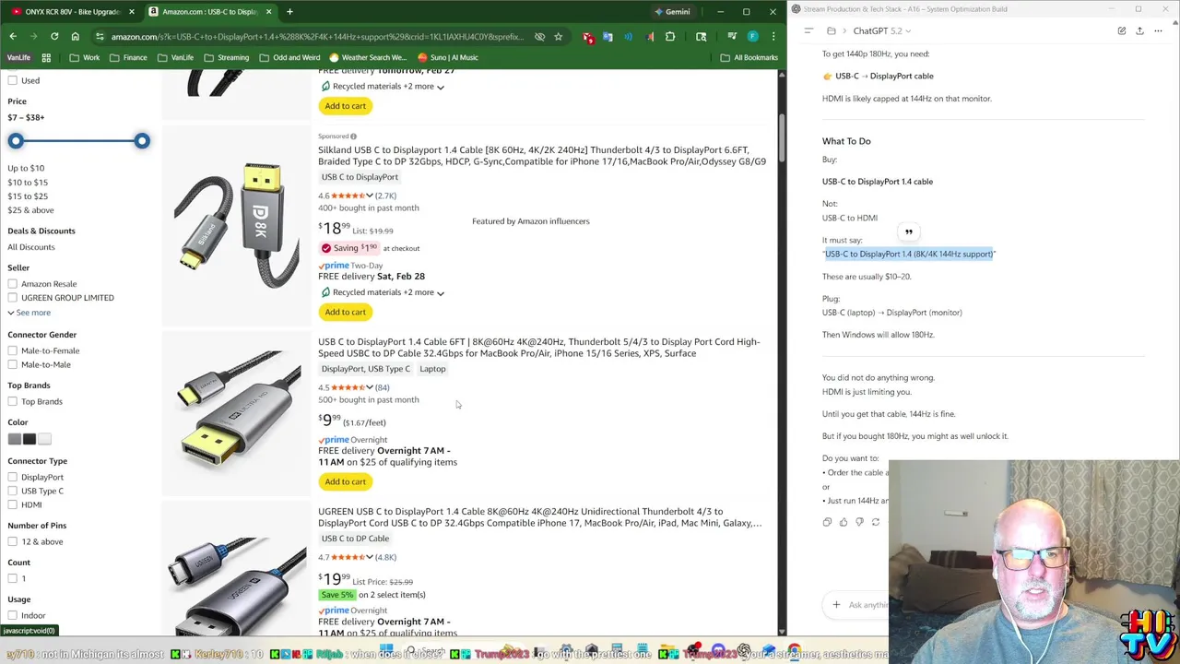The width and height of the screenshot is (1180, 664).
Task: Move the maximum price slider handle
Action: coord(142,141)
